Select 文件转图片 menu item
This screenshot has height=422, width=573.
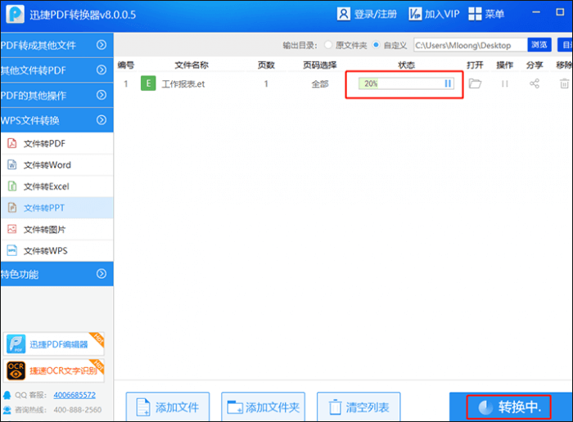56,230
